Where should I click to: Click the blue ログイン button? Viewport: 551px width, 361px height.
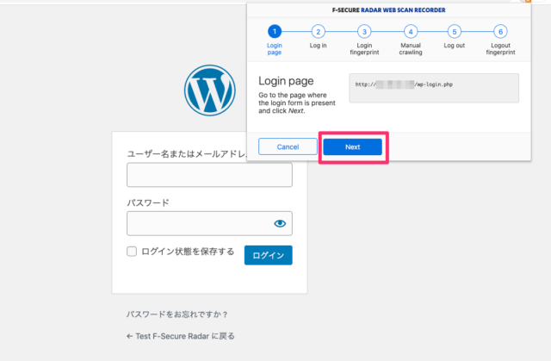(x=268, y=255)
